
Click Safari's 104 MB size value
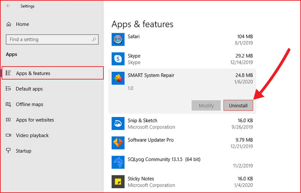245,37
